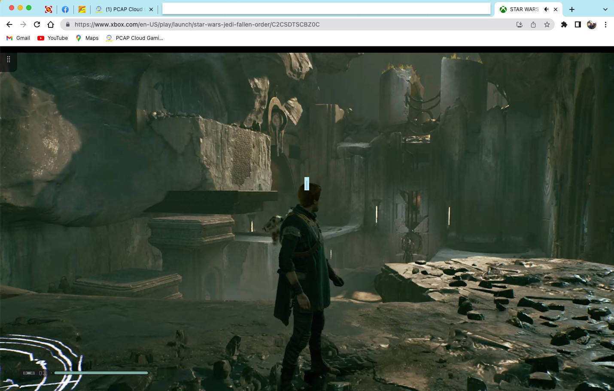The height and width of the screenshot is (391, 614).
Task: Click the in-game health bar
Action: 101,373
